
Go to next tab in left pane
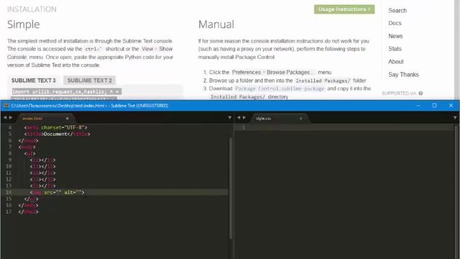tap(11, 117)
